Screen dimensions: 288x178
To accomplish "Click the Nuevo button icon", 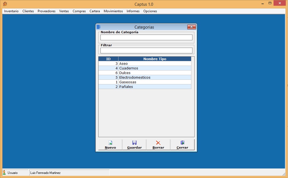I will [110, 143].
